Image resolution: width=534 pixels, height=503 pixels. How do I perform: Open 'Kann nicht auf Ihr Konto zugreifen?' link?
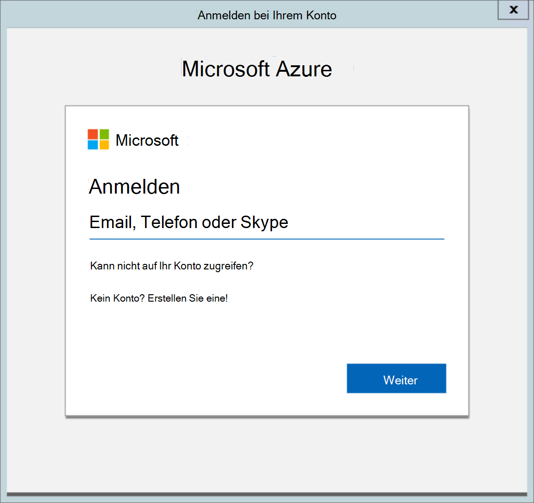point(171,266)
